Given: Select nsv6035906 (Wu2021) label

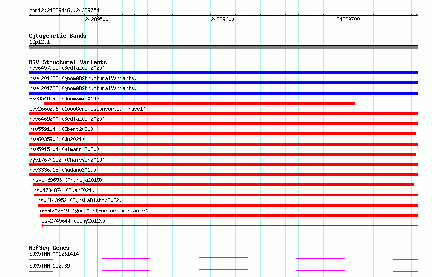Looking at the screenshot, I should pyautogui.click(x=57, y=139).
